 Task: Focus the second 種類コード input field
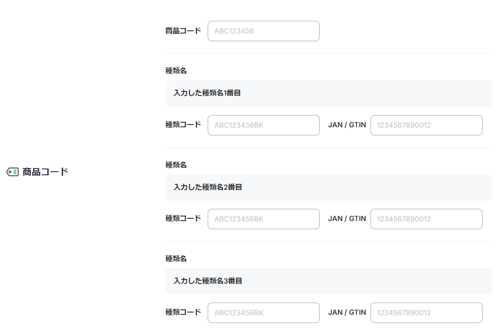click(x=263, y=219)
